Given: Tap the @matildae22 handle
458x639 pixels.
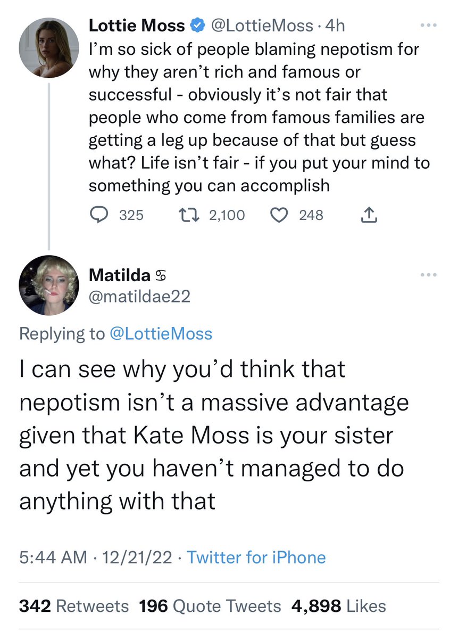Looking at the screenshot, I should (x=139, y=297).
